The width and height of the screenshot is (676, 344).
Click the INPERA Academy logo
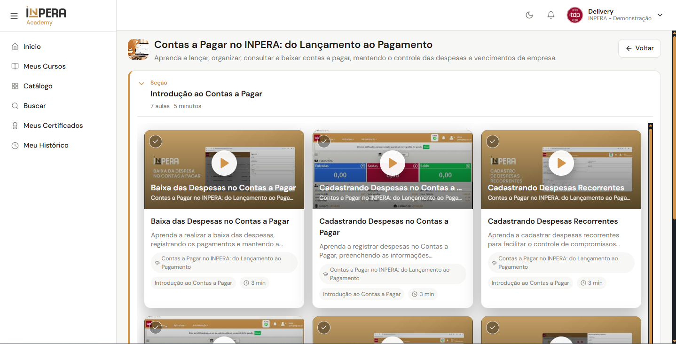(x=46, y=16)
